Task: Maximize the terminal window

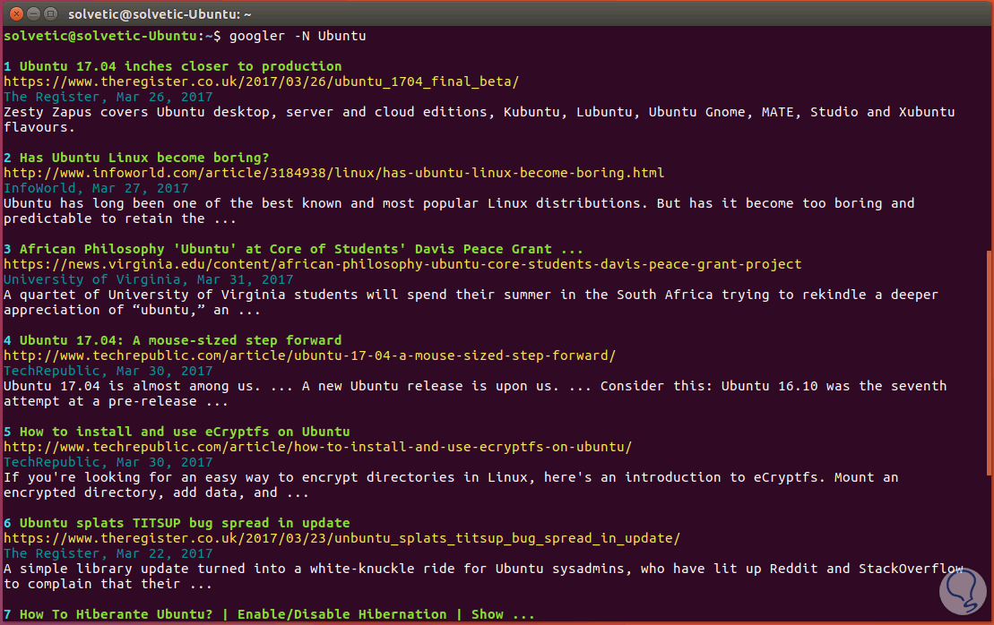Action: [x=51, y=13]
